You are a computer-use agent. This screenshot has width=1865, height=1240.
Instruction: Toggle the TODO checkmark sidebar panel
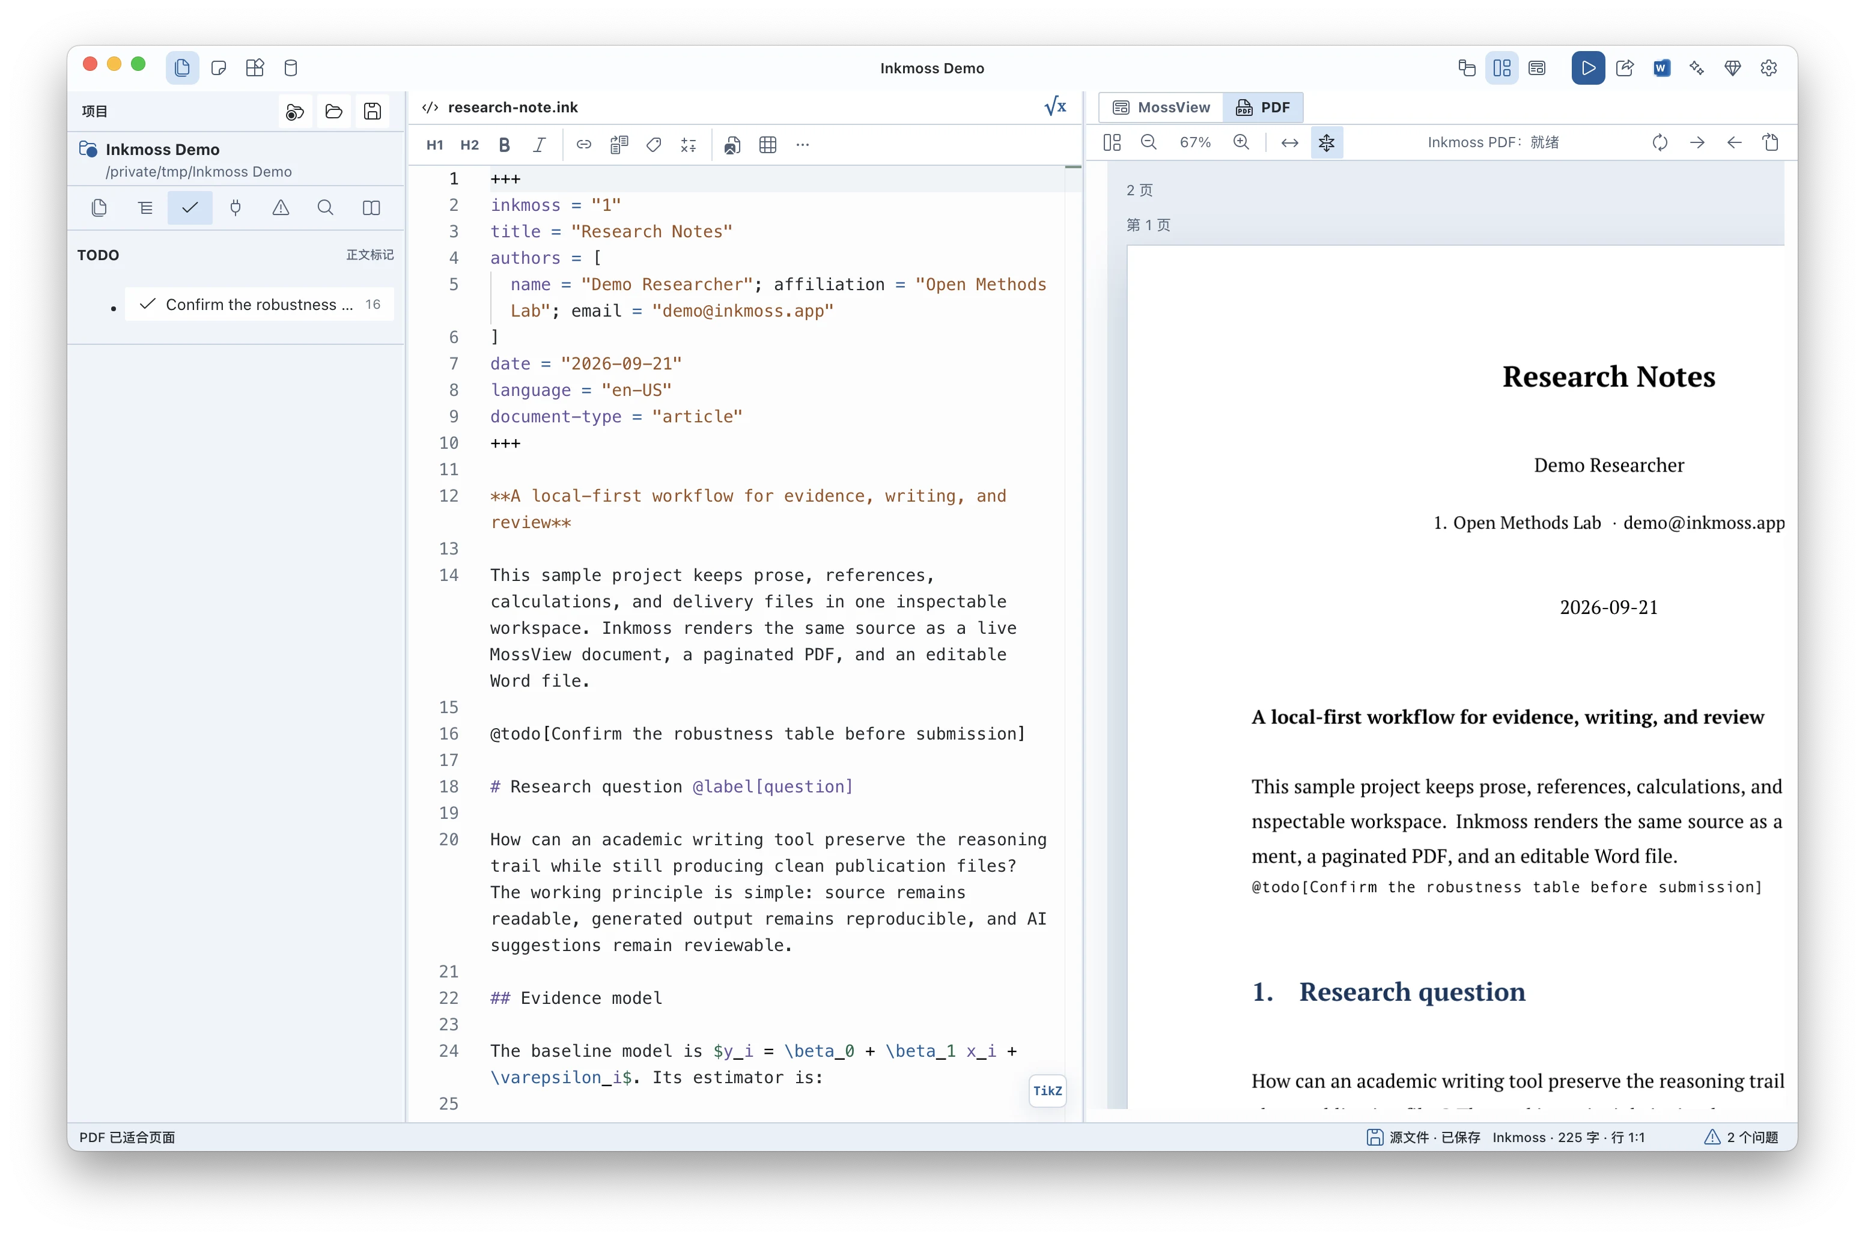coord(190,208)
